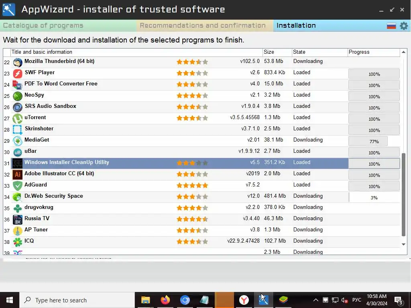The height and width of the screenshot is (308, 411).
Task: Open settings with the gear icon
Action: pos(404,26)
